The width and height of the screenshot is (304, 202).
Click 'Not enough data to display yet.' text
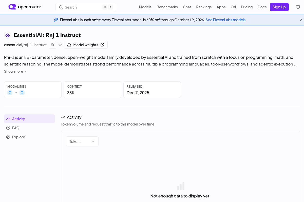click(180, 196)
